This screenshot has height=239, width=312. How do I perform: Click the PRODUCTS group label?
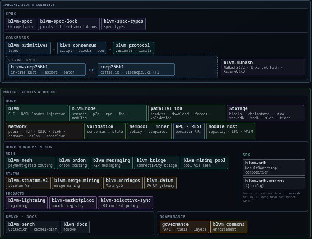[x=15, y=193]
